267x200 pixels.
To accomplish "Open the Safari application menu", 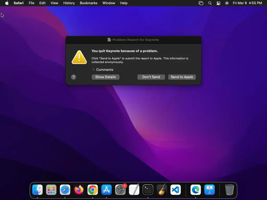I will [x=19, y=3].
